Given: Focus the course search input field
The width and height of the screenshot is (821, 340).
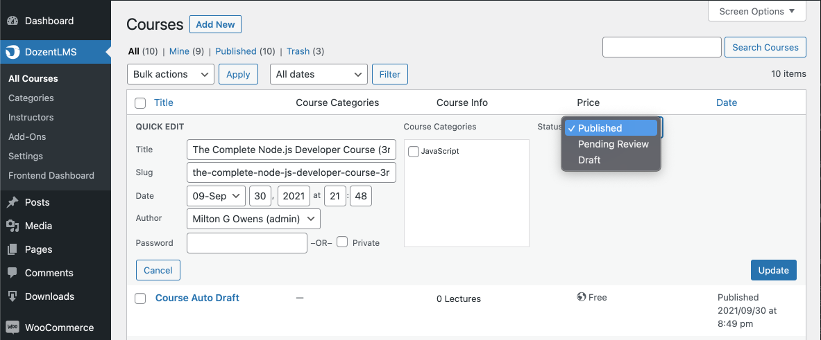Looking at the screenshot, I should 662,47.
